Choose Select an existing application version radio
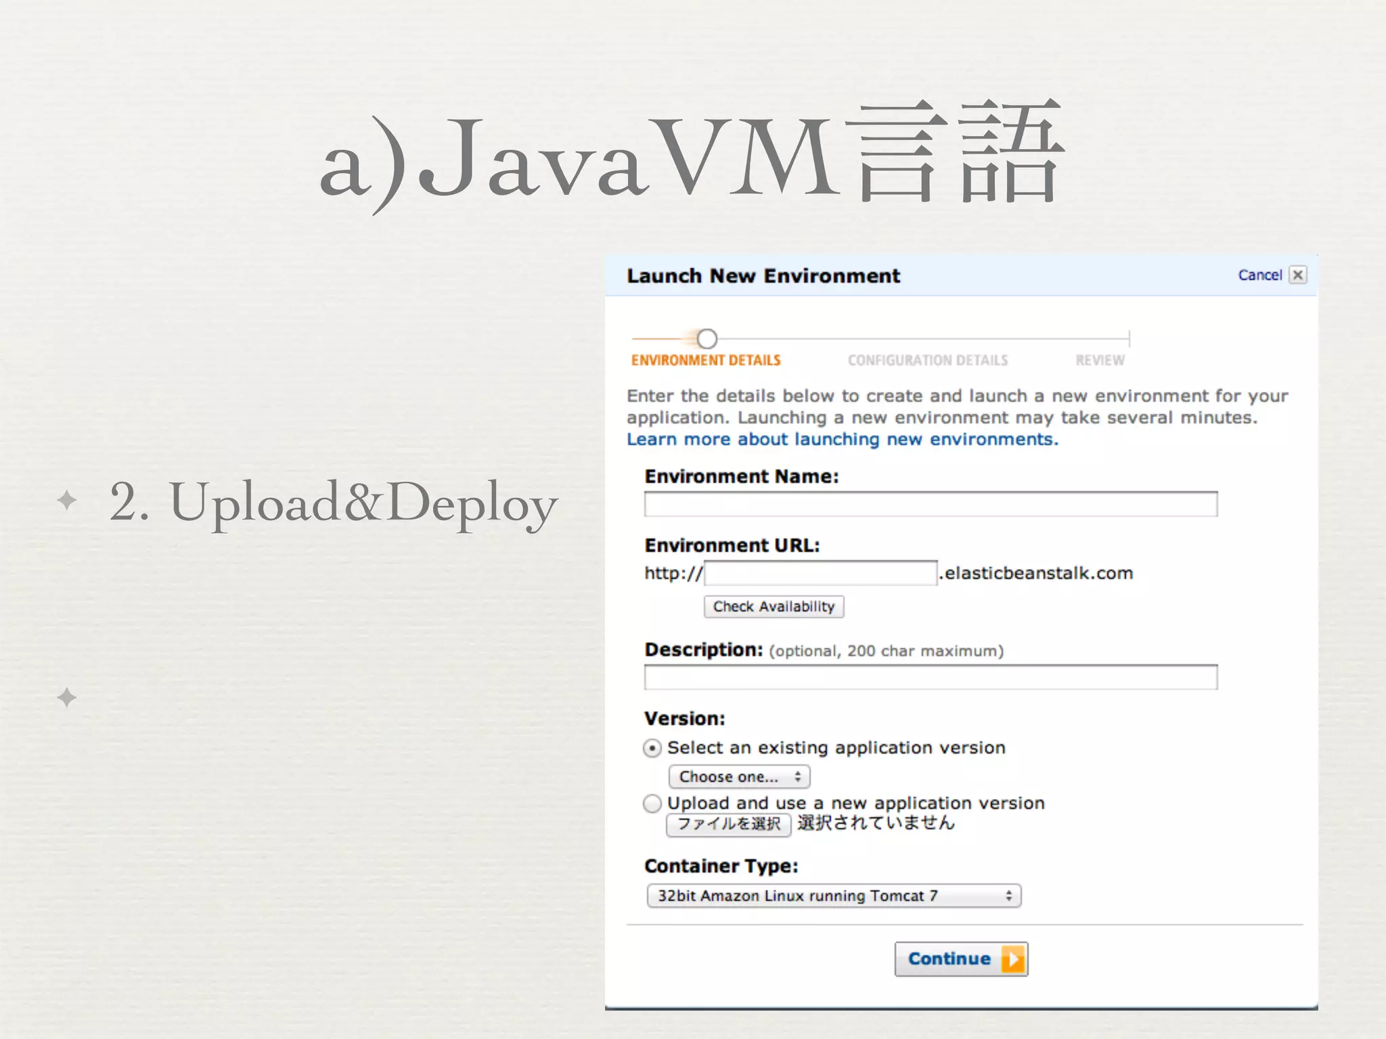Screen dimensions: 1386x1039 [x=652, y=748]
